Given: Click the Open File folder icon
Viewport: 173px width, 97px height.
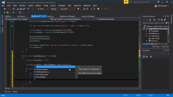Looking at the screenshot, I should (18, 9).
